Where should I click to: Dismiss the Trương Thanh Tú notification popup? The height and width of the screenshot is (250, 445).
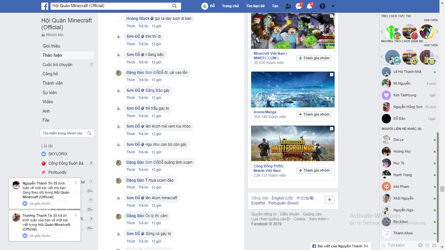point(76,215)
